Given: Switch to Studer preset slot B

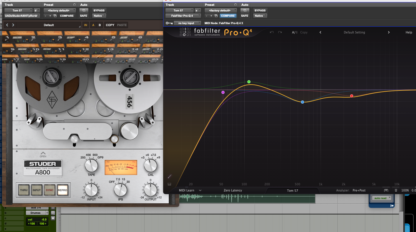Looking at the screenshot, I should [x=100, y=25].
